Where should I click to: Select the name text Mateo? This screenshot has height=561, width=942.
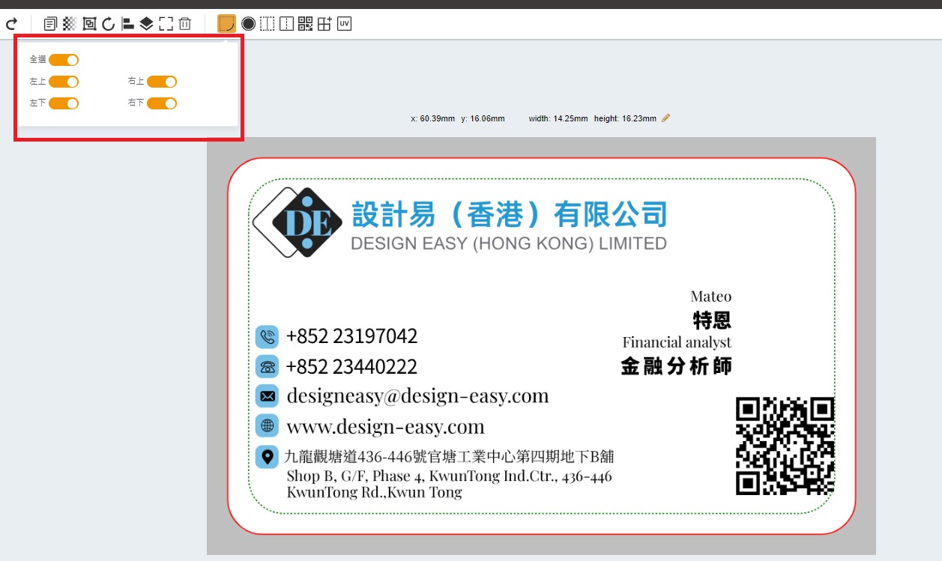pos(711,297)
